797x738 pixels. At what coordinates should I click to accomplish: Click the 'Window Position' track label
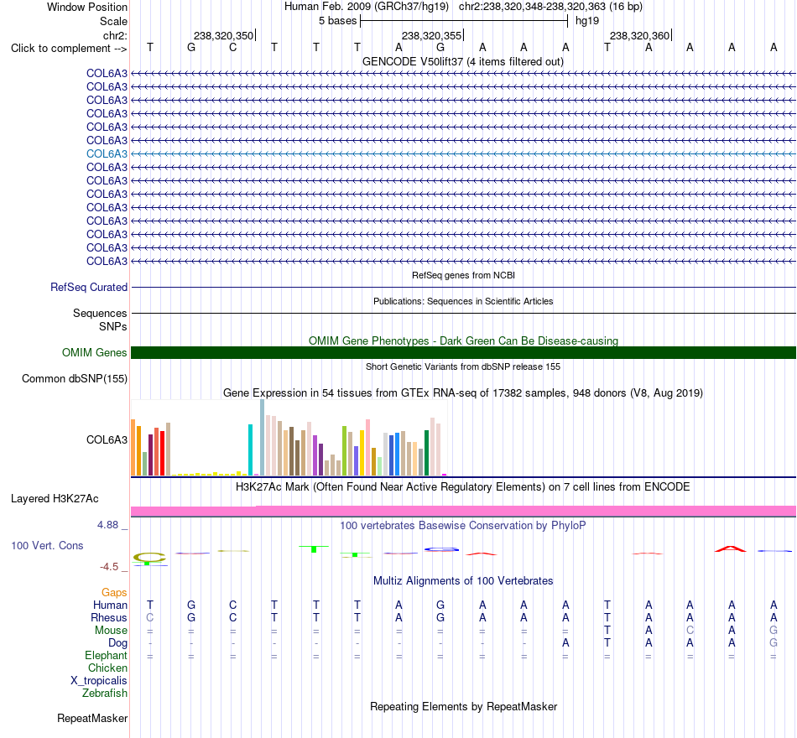(87, 7)
